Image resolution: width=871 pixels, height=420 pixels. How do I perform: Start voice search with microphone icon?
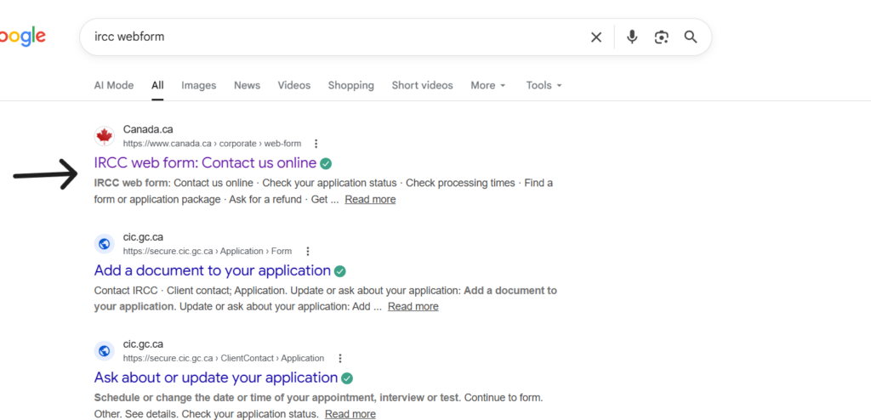pyautogui.click(x=632, y=37)
